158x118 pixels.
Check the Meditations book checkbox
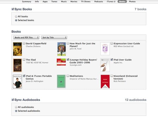(68, 76)
